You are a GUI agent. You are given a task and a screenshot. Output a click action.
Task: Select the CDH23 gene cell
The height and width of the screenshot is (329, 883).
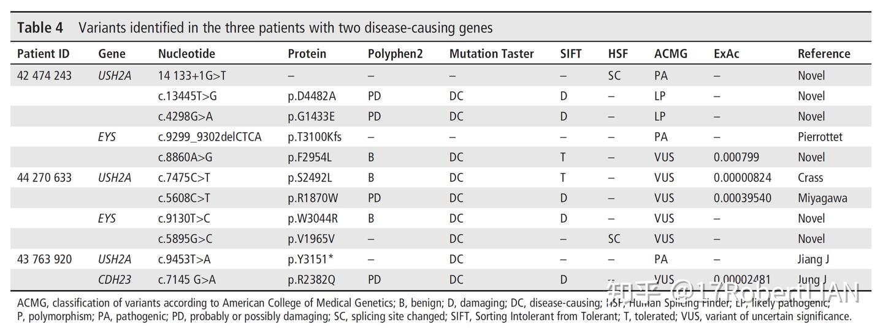[115, 280]
